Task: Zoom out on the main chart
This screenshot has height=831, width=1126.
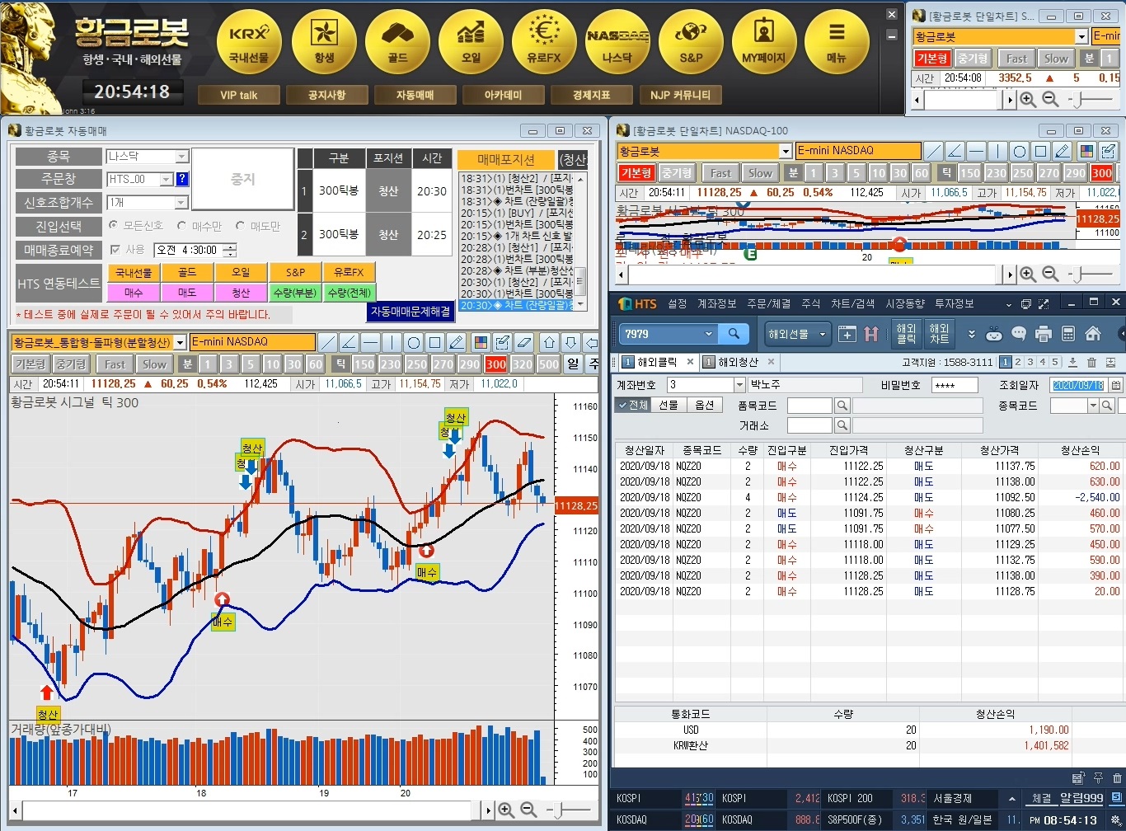Action: [x=528, y=810]
